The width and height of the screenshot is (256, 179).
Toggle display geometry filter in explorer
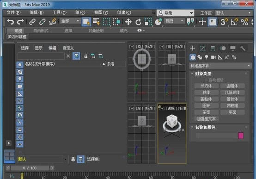coord(20,65)
